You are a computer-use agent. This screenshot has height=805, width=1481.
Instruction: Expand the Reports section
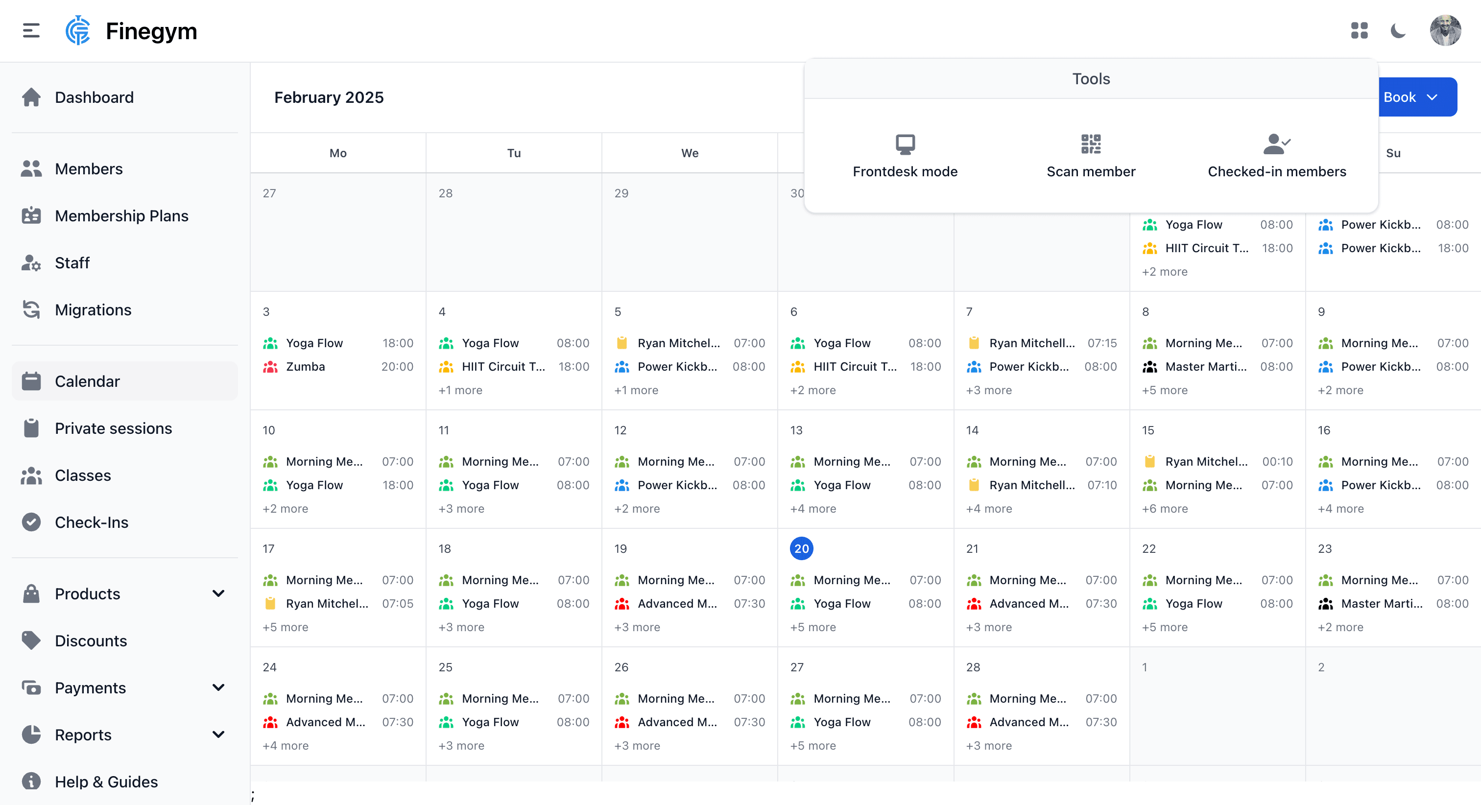(218, 734)
